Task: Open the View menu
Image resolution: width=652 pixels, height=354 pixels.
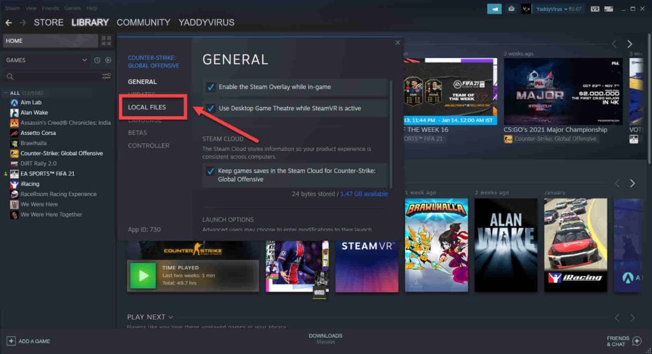Action: tap(31, 8)
